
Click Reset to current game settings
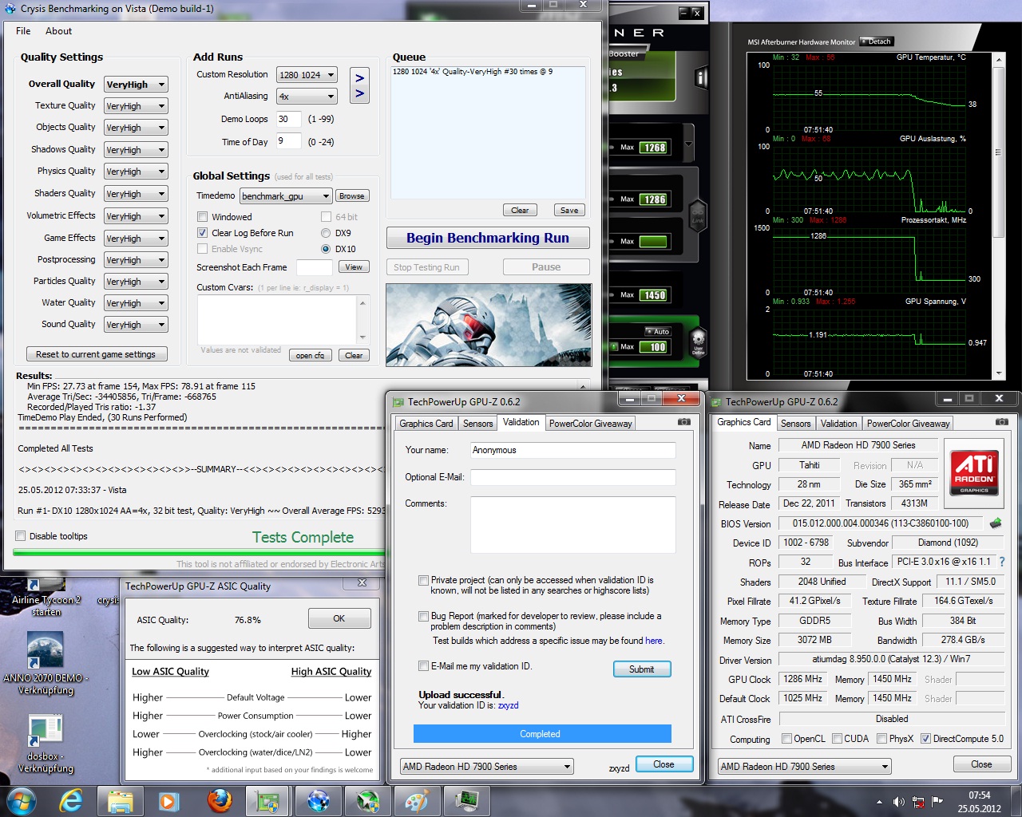click(96, 354)
